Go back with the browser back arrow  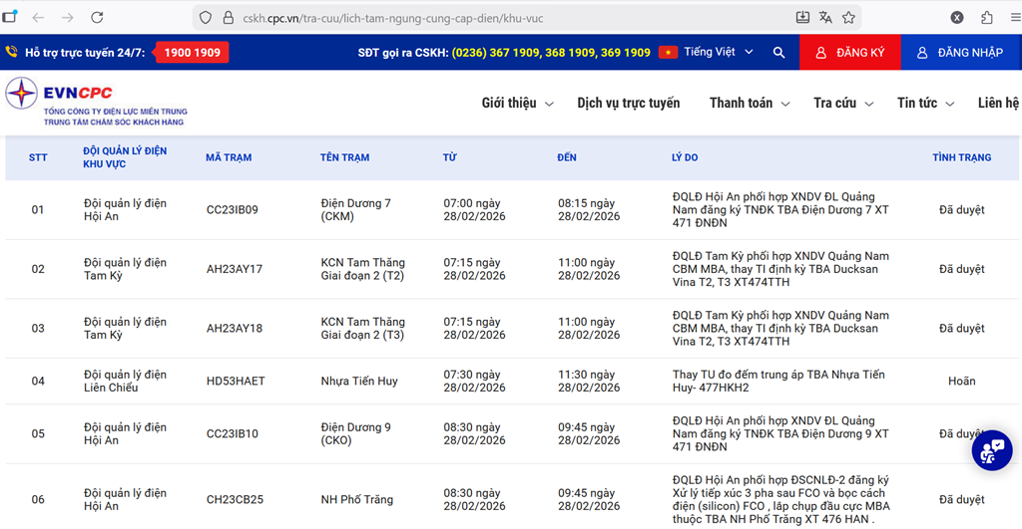pos(38,17)
